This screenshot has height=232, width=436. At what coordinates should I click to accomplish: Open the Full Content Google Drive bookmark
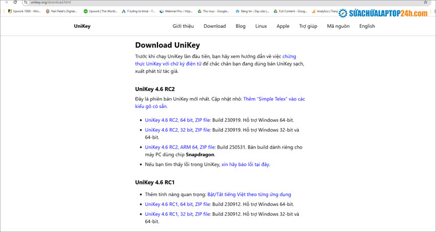point(291,11)
